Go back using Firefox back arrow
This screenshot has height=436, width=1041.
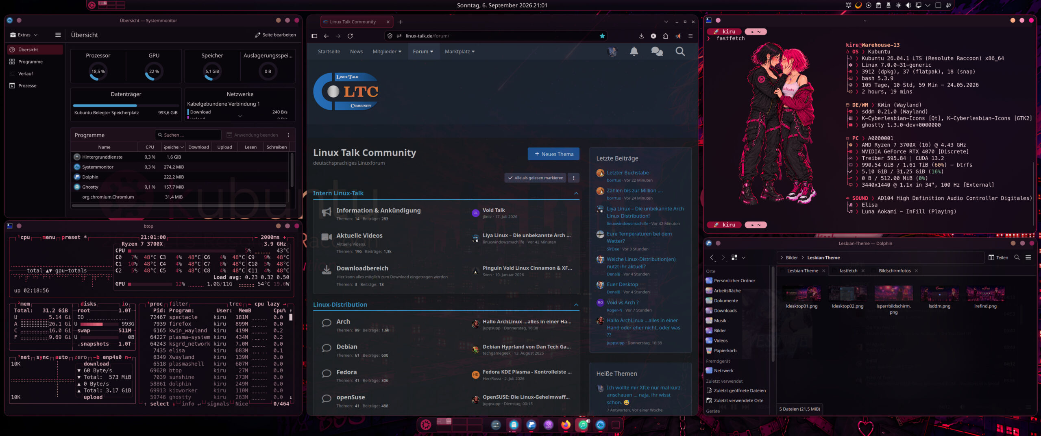[326, 36]
